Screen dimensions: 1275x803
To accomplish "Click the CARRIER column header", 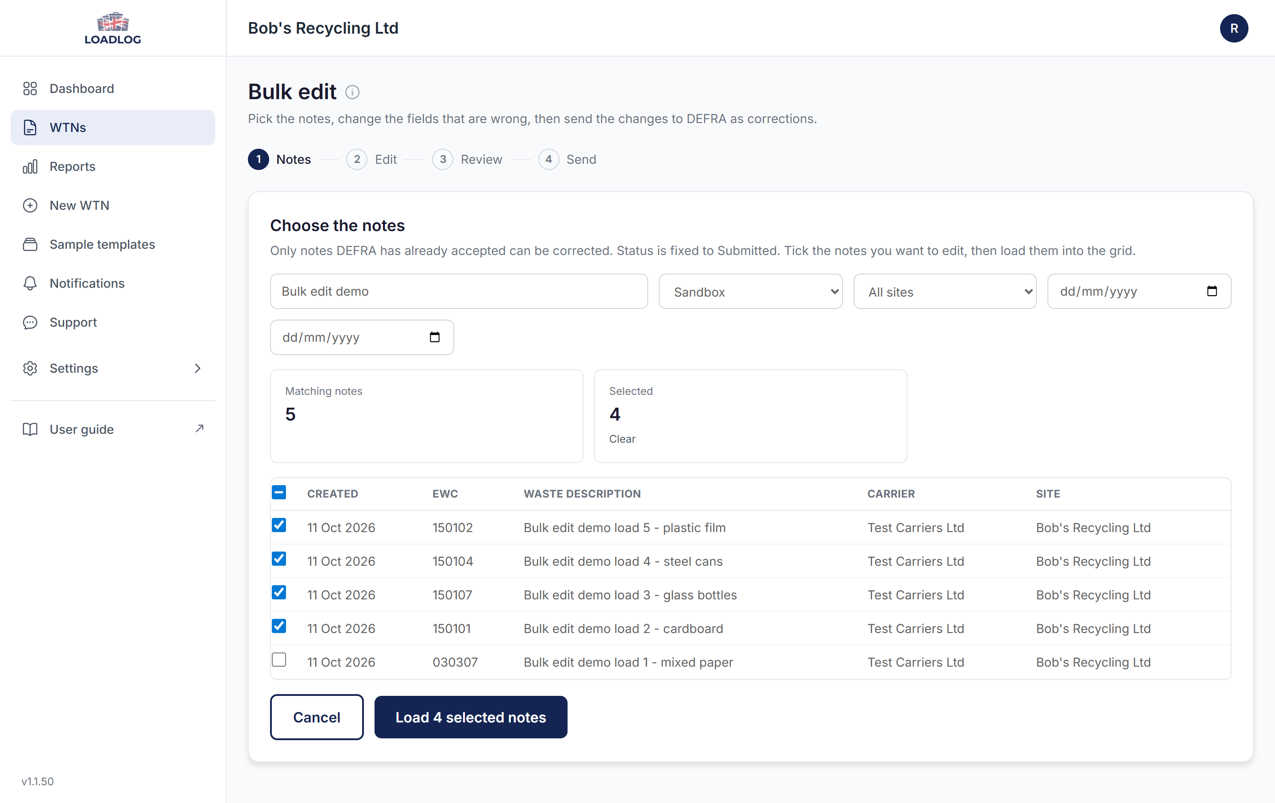I will click(x=891, y=494).
